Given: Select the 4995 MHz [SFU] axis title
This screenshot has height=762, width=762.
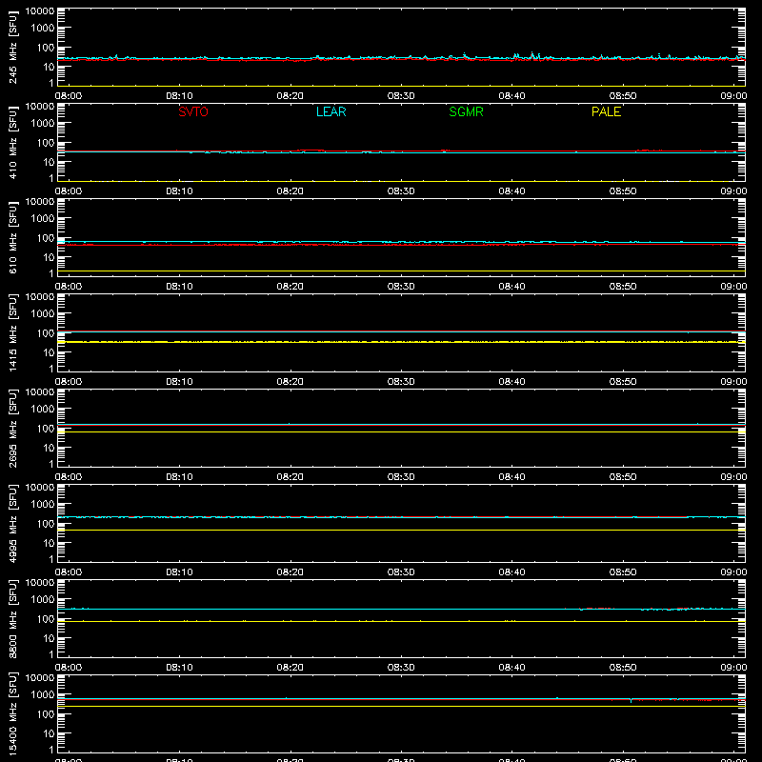Looking at the screenshot, I should tap(12, 523).
